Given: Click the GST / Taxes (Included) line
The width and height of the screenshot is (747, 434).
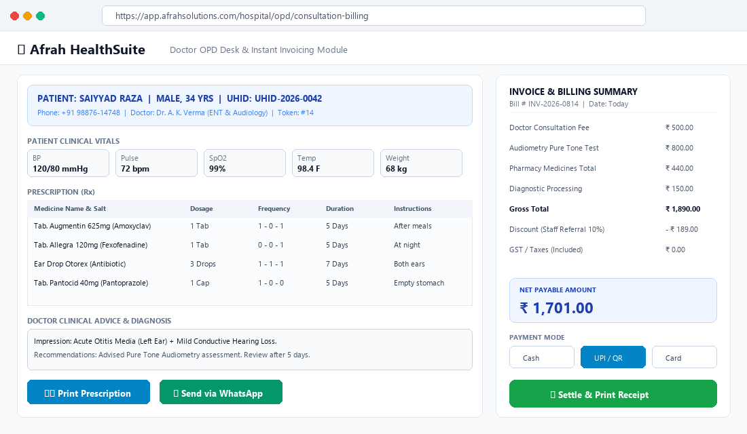Looking at the screenshot, I should [x=613, y=250].
